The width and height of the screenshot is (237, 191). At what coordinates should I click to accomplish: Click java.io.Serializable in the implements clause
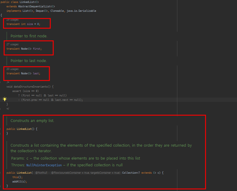81,11
